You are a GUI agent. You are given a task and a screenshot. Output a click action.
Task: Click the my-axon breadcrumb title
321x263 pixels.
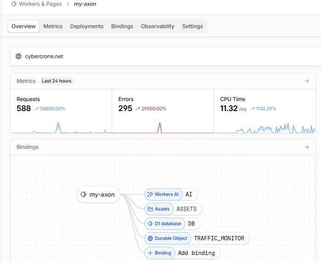85,4
